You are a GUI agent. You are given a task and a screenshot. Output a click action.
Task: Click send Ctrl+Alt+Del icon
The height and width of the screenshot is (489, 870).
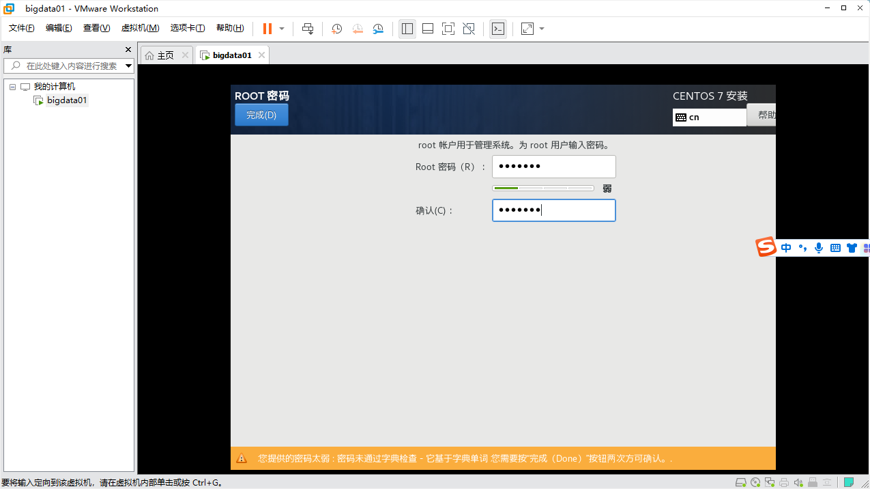tap(308, 29)
